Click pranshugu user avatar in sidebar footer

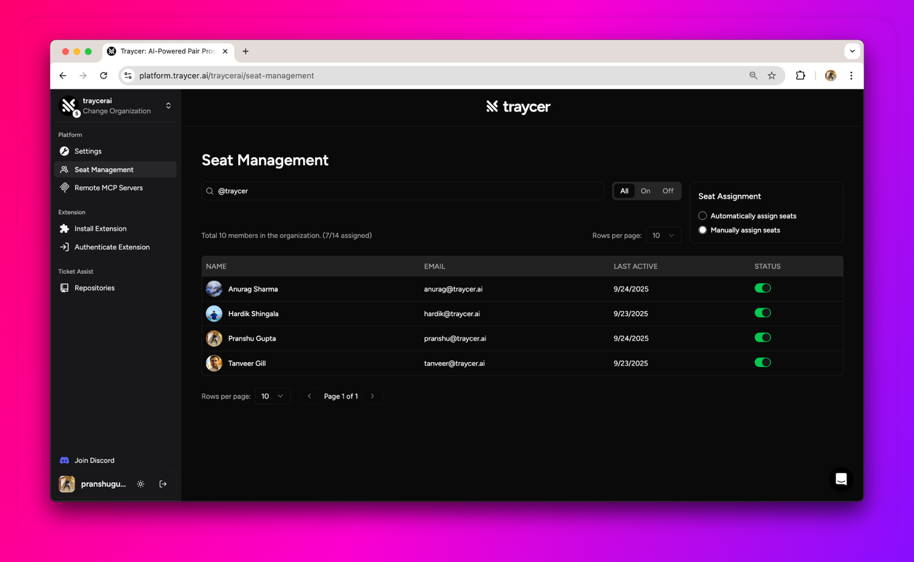pos(67,484)
